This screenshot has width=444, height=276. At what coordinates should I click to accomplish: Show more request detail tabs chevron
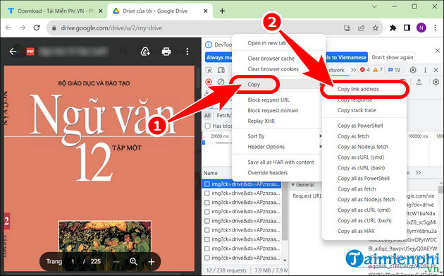(x=418, y=173)
